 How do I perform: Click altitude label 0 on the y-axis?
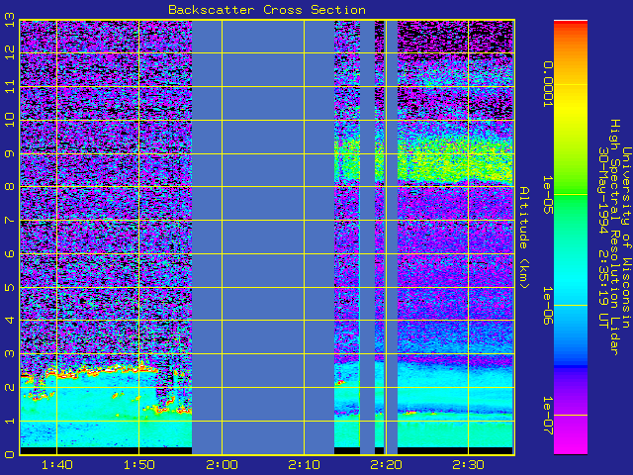10,454
